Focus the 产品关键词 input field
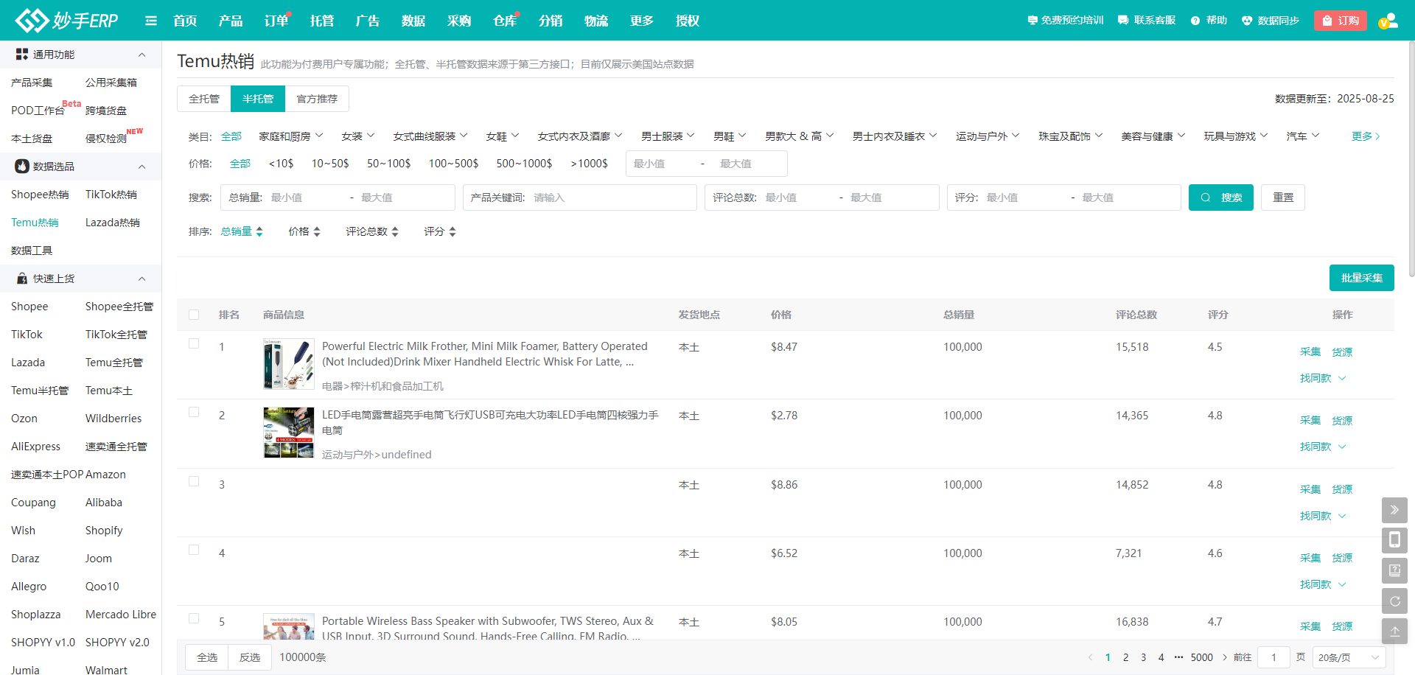The image size is (1415, 675). pyautogui.click(x=580, y=197)
